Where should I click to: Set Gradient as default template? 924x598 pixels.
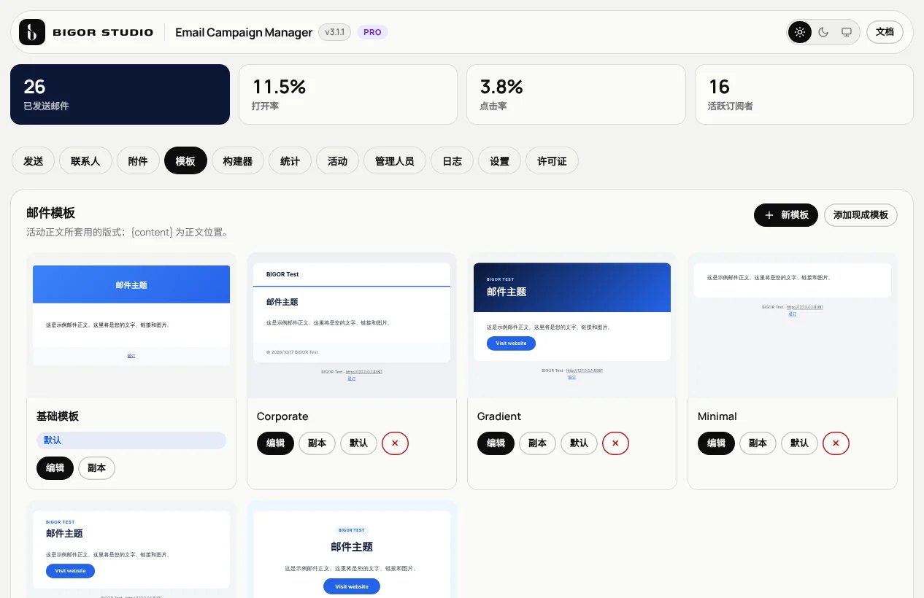(x=579, y=443)
